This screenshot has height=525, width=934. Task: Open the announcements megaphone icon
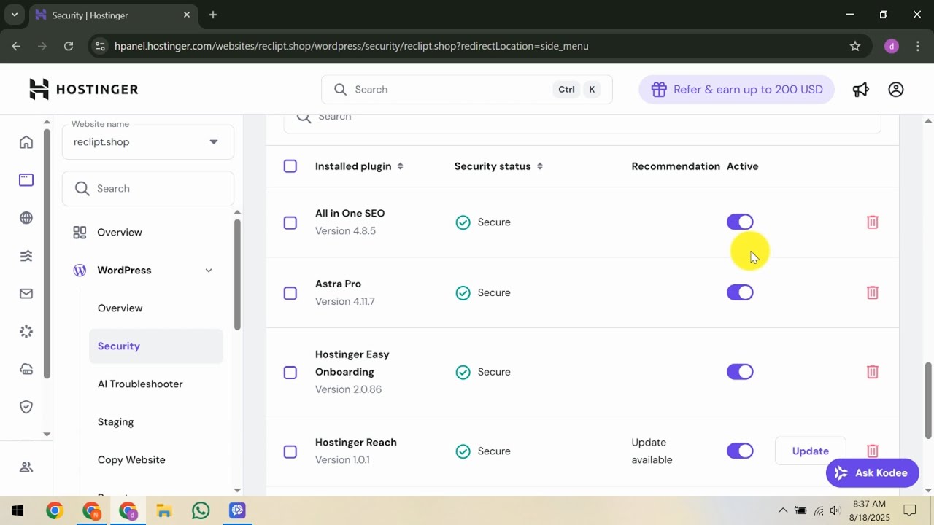click(861, 89)
